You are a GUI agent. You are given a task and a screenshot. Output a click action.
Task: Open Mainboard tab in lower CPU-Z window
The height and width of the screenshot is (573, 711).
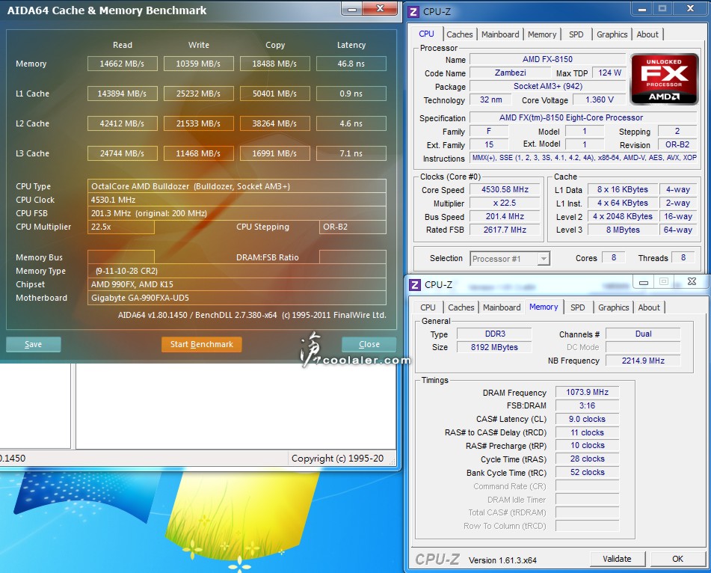502,307
